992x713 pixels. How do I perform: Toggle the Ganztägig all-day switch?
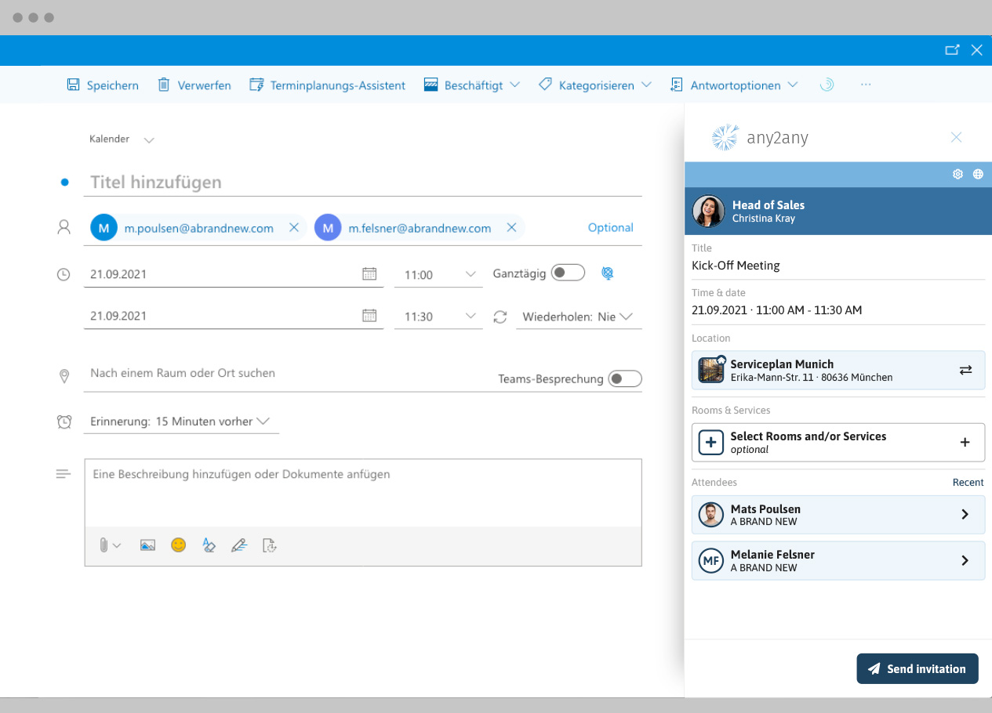568,273
